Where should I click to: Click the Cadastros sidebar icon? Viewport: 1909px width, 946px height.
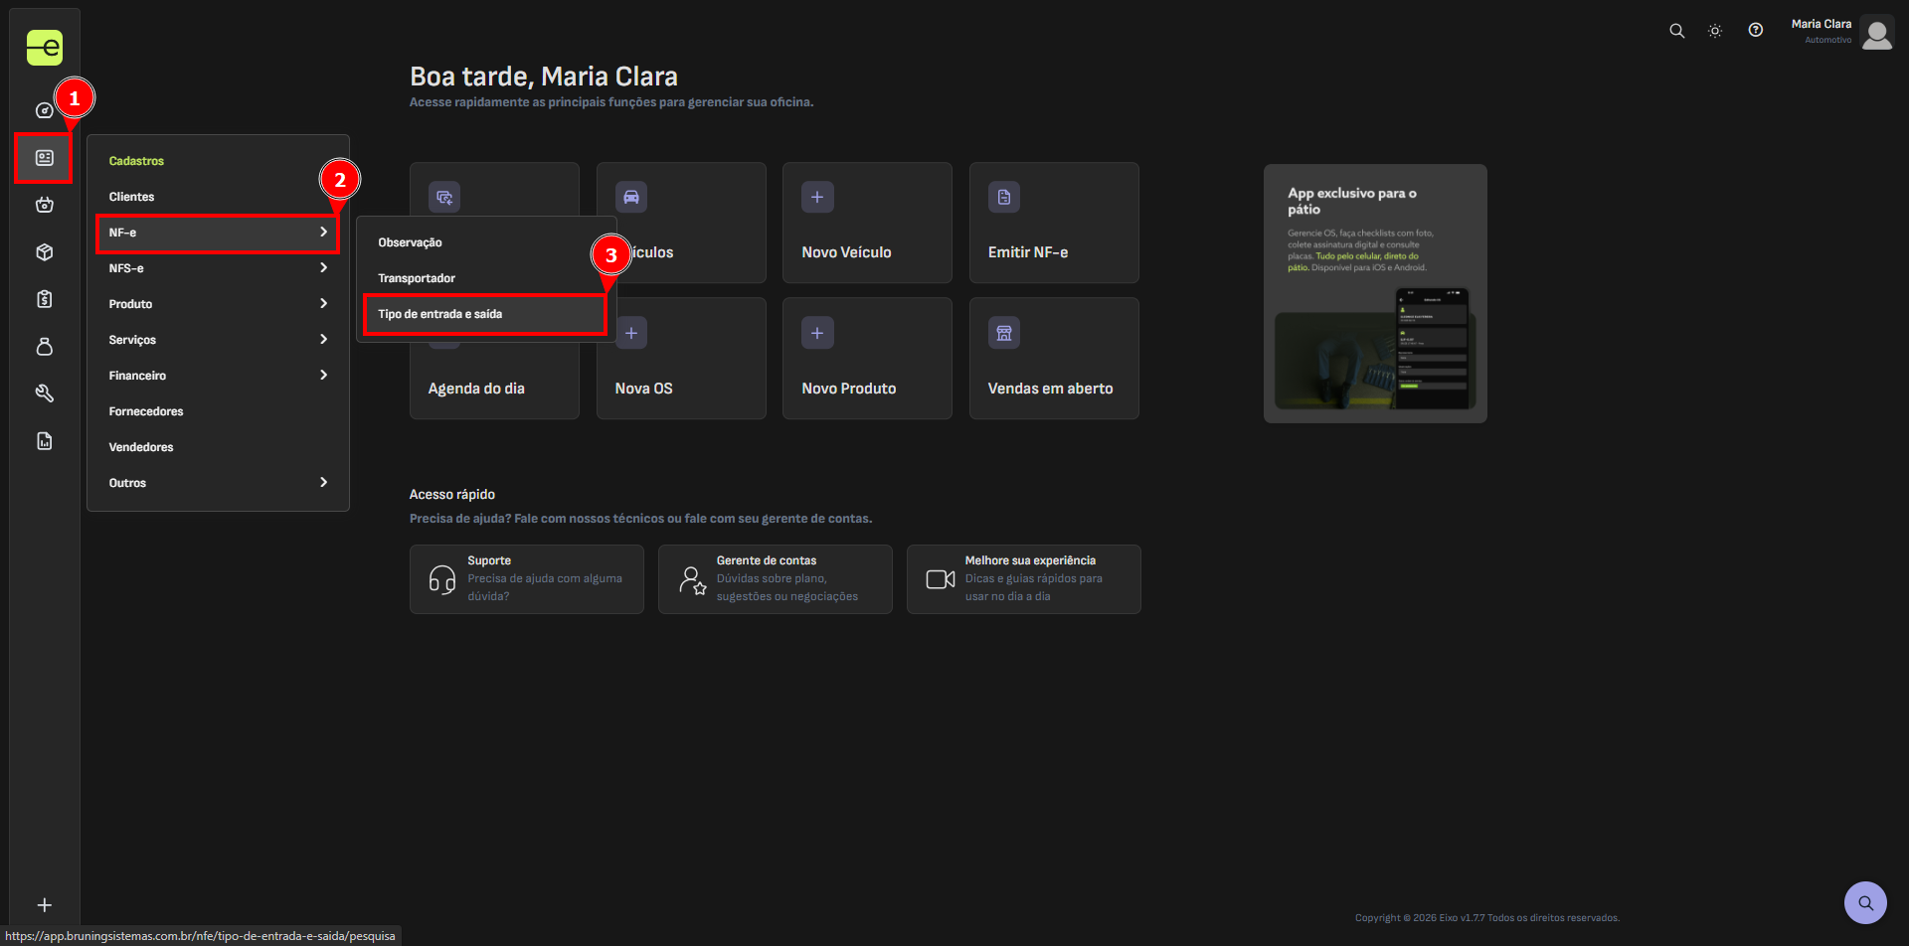tap(45, 158)
